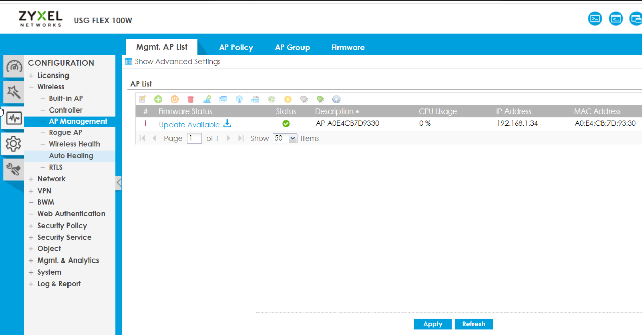
Task: Expand the Network tree section
Action: [x=51, y=179]
